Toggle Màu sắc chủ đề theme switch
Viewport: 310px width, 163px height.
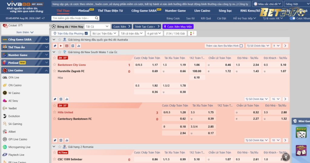click(256, 4)
